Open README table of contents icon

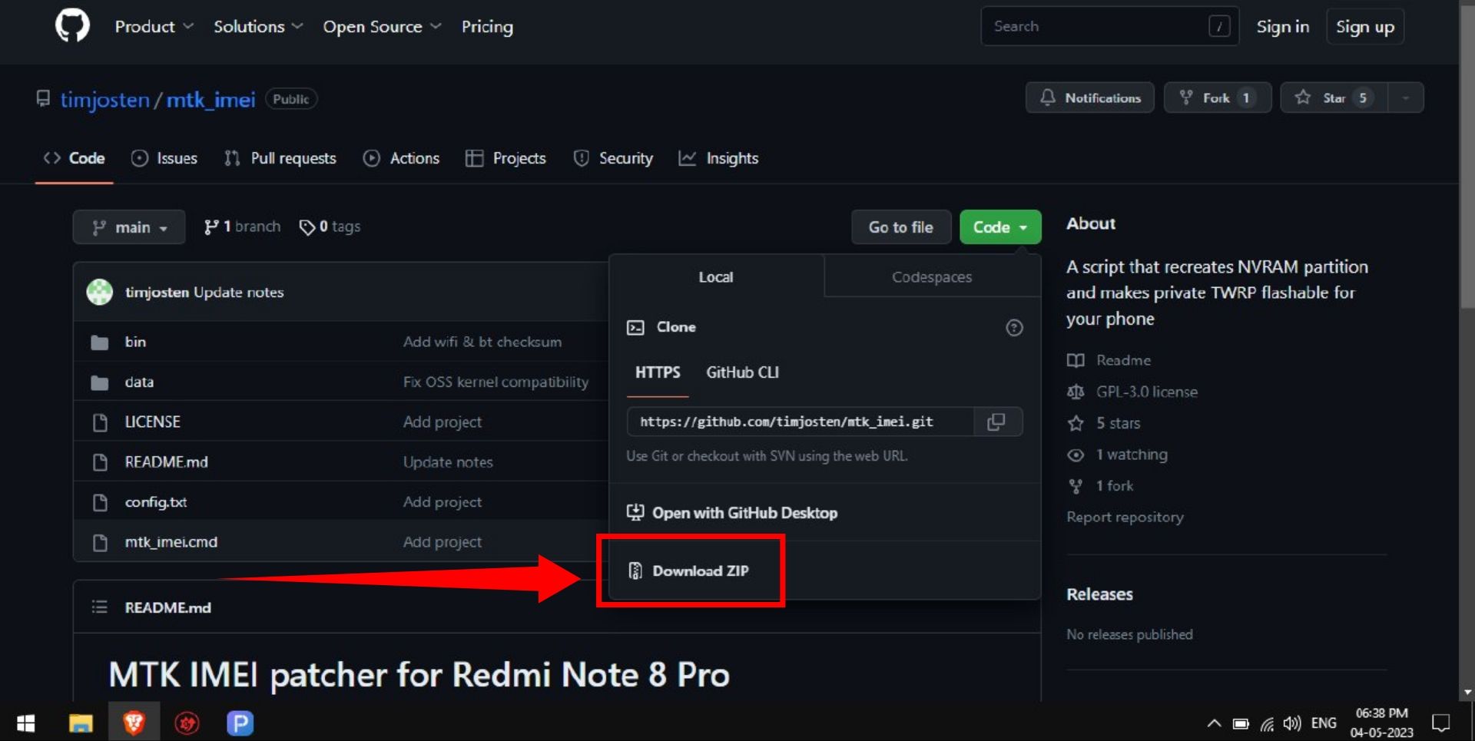coord(100,607)
